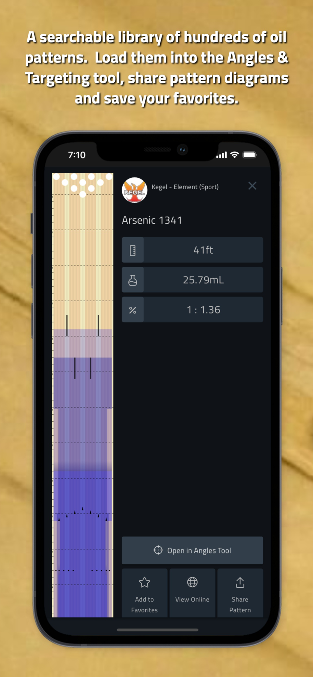313x677 pixels.
Task: Tap the lane oil pattern diagram
Action: click(83, 395)
